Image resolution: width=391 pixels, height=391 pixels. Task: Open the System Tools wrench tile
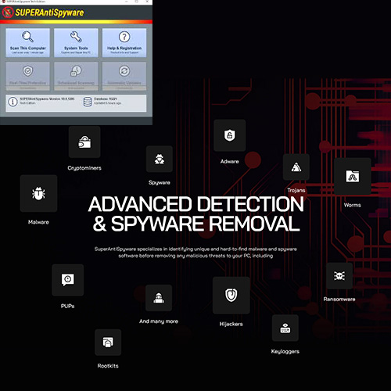[76, 43]
